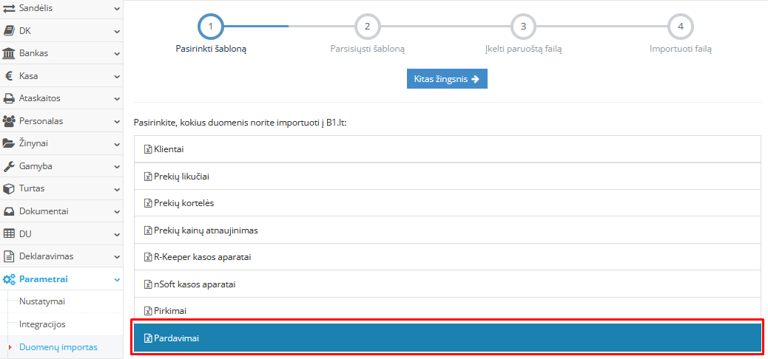Click the Parametrai gears icon
Viewport: 768px width, 359px height.
pyautogui.click(x=10, y=279)
